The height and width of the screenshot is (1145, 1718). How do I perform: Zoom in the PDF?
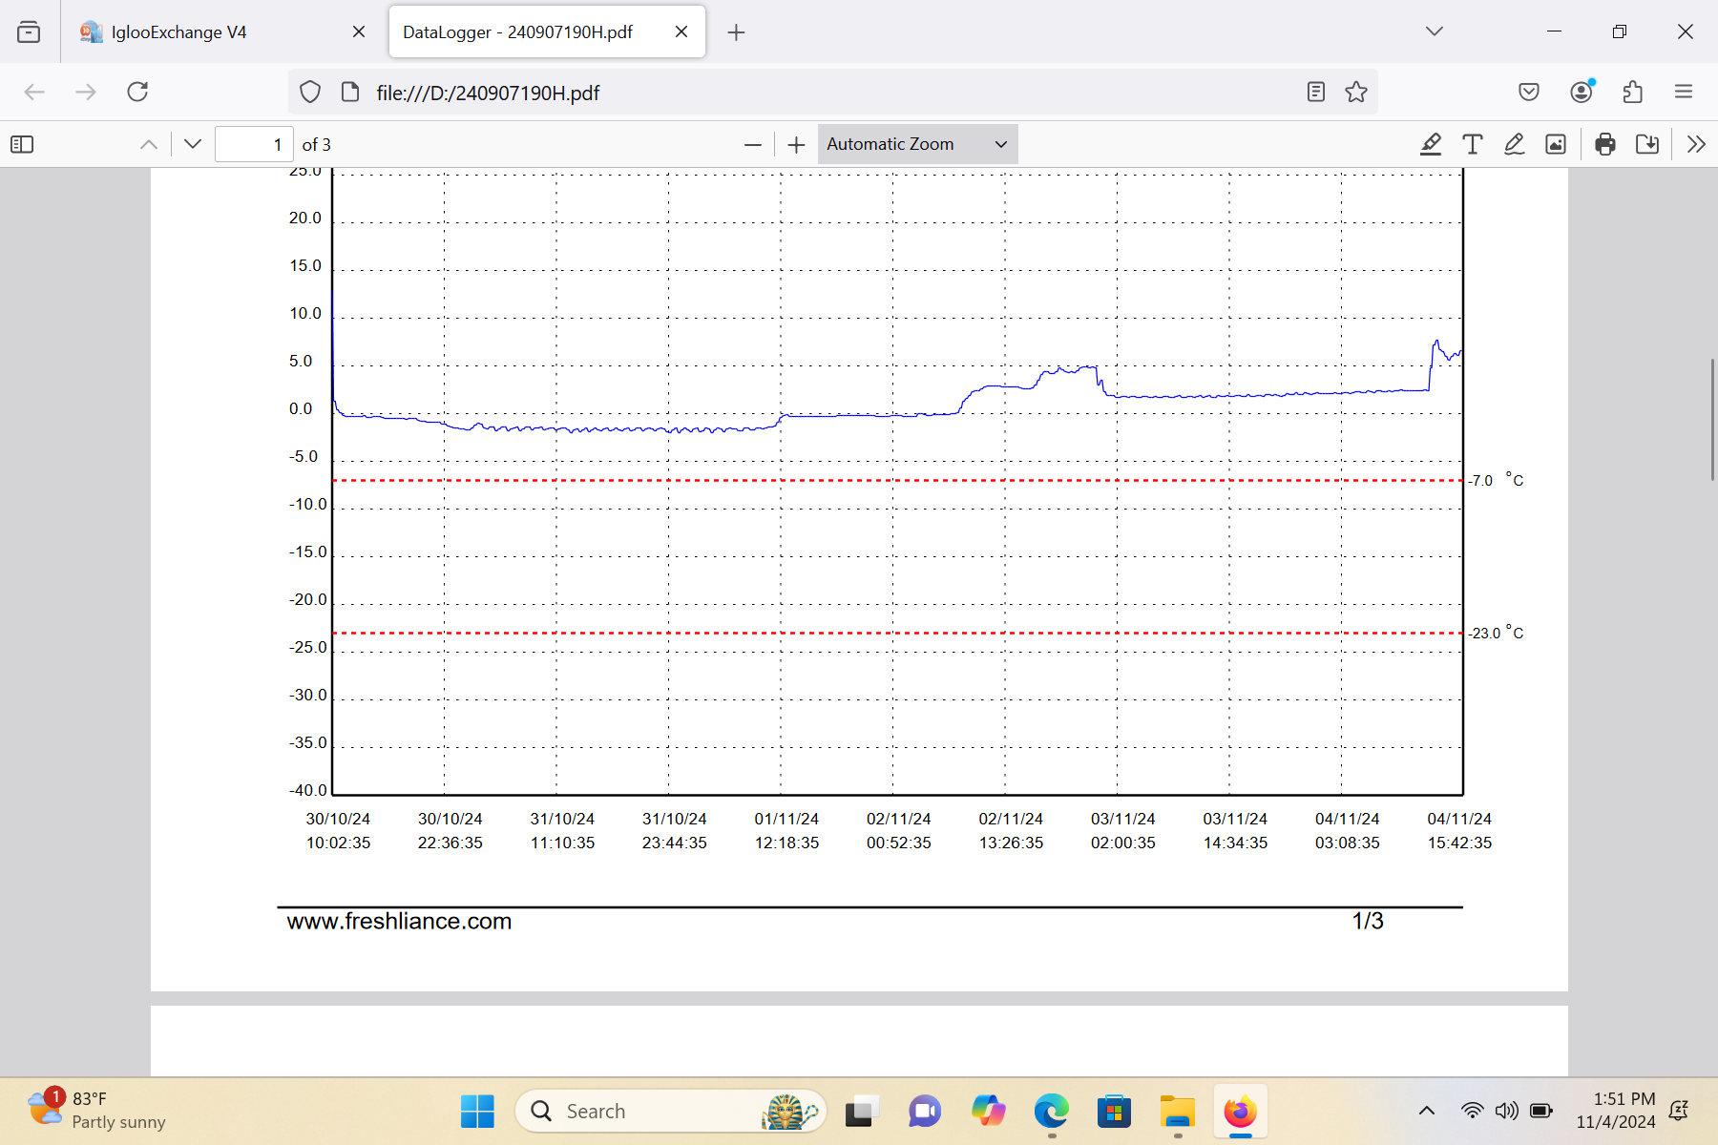[x=797, y=145]
